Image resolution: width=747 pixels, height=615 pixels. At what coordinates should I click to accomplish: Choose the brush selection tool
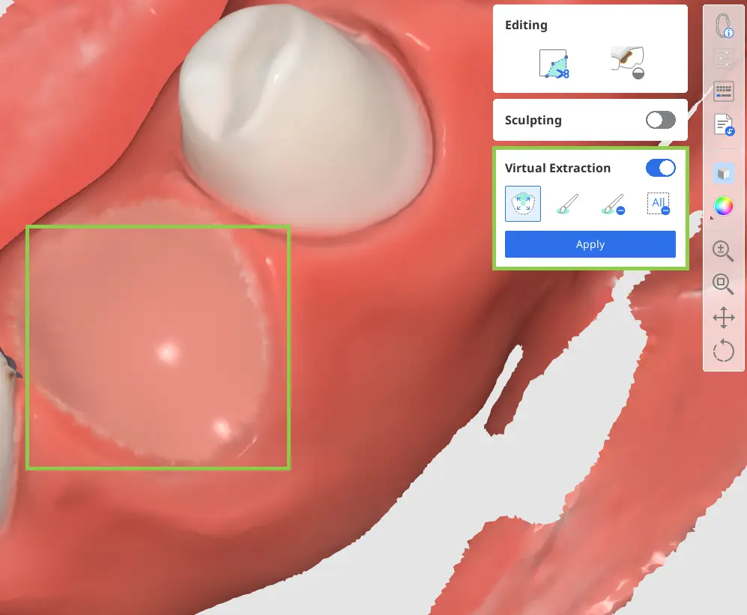pos(567,204)
